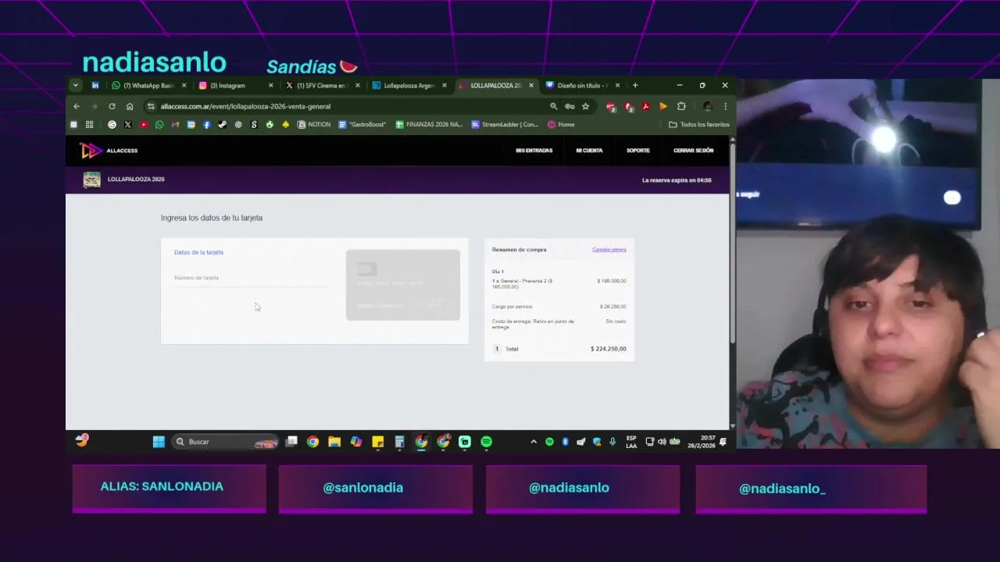
Task: Open the NOTION bookmark
Action: click(x=314, y=125)
